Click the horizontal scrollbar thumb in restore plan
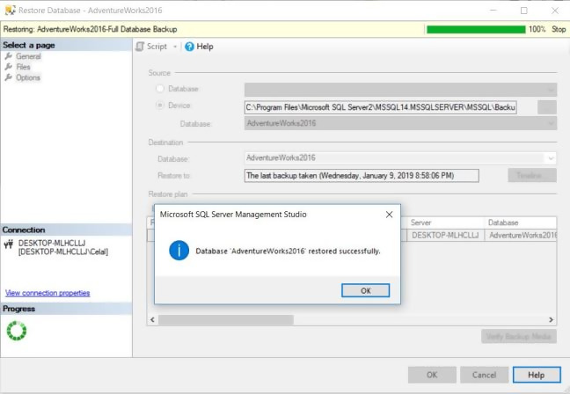The width and height of the screenshot is (570, 394). (x=226, y=320)
